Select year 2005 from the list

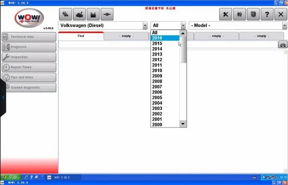pyautogui.click(x=165, y=98)
